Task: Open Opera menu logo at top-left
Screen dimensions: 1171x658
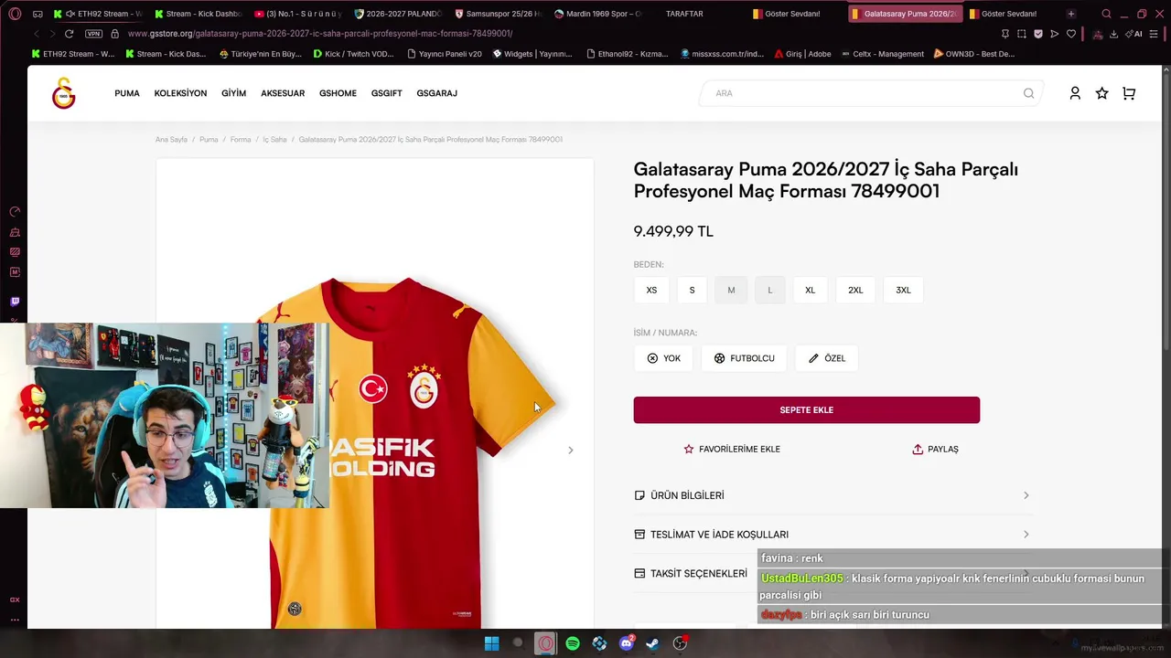Action: click(15, 14)
